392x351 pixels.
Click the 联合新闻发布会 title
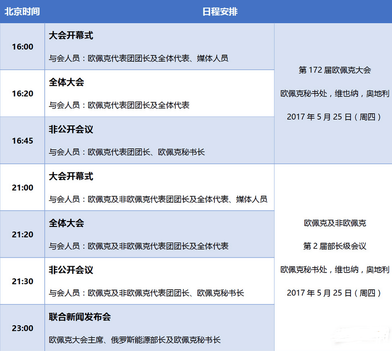pyautogui.click(x=80, y=317)
